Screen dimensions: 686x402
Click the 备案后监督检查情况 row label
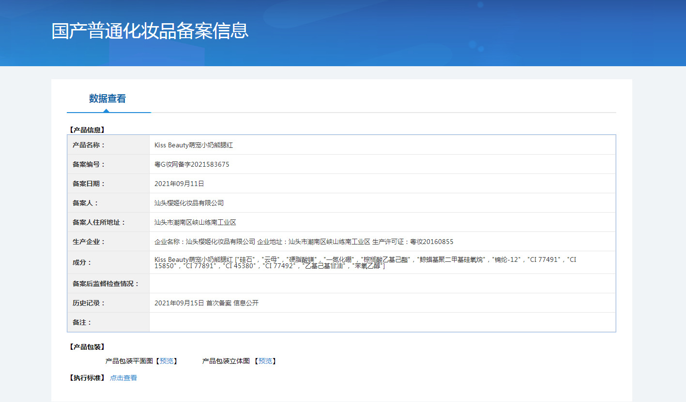(x=106, y=284)
